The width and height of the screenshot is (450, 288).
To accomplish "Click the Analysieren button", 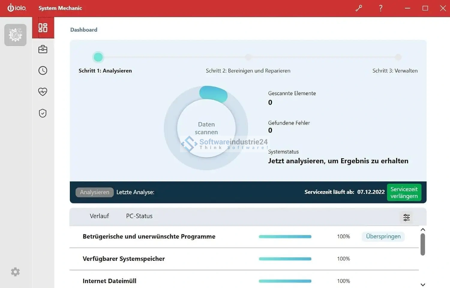I will pyautogui.click(x=94, y=192).
